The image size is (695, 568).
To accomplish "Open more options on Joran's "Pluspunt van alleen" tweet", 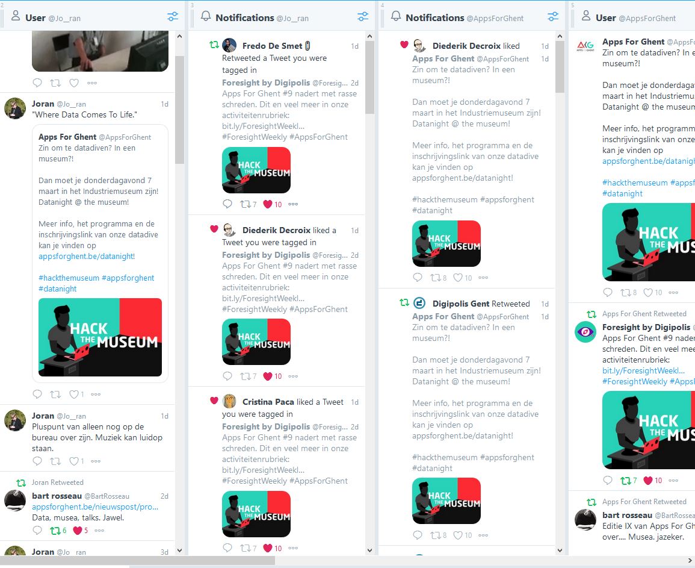I will (x=96, y=461).
